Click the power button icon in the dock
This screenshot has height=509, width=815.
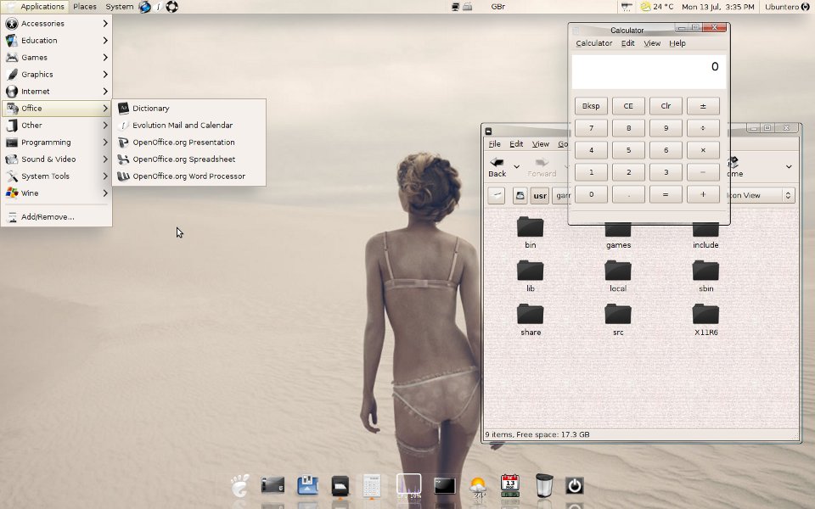point(575,485)
